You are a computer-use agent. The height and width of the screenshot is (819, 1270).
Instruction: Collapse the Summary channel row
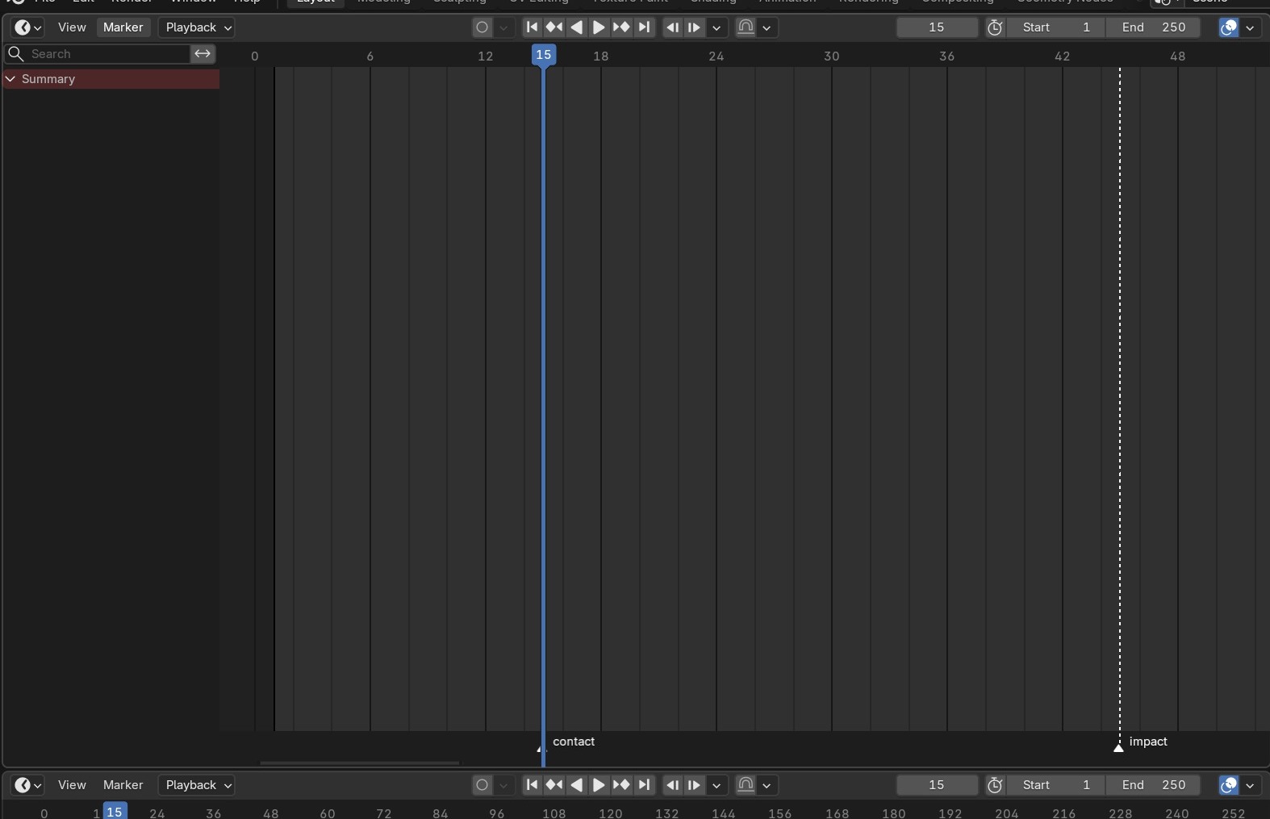10,79
